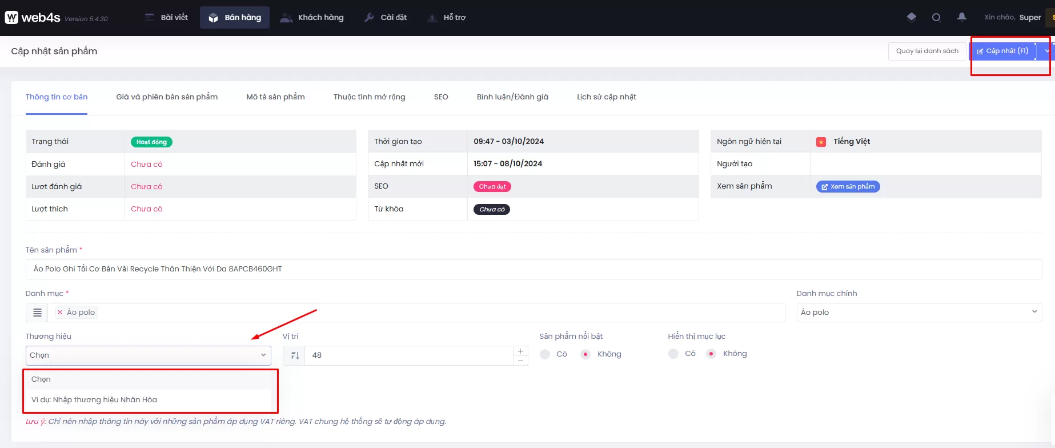This screenshot has width=1055, height=448.
Task: Select Có for Sản phẩm nổi bật
Action: [545, 354]
